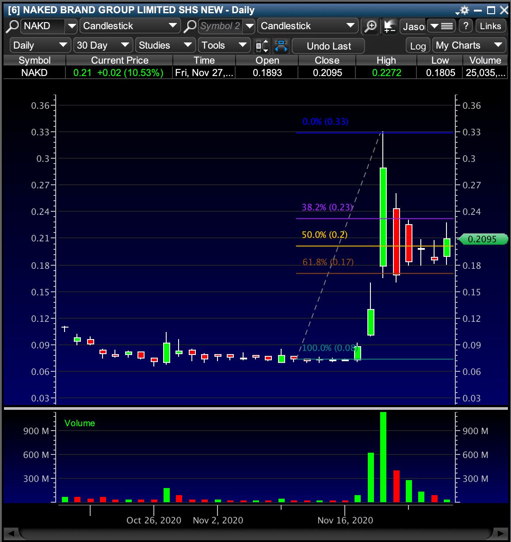Click the 0.21 +0.02 (10.53%) price cell
Image resolution: width=511 pixels, height=542 pixels.
tap(118, 73)
